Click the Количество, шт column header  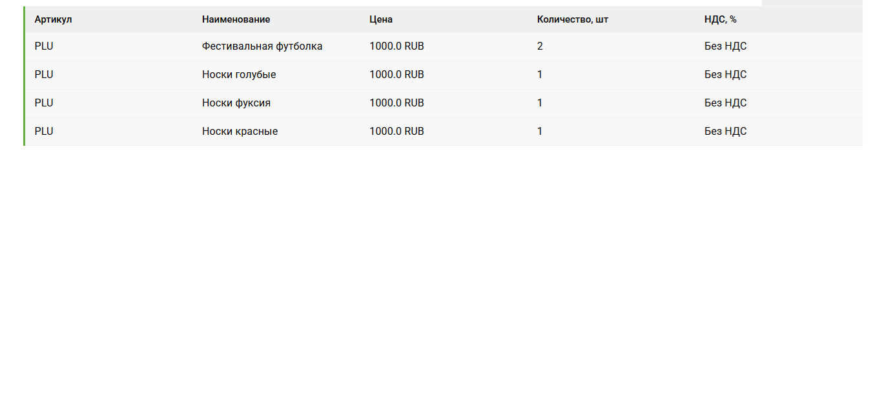(572, 19)
